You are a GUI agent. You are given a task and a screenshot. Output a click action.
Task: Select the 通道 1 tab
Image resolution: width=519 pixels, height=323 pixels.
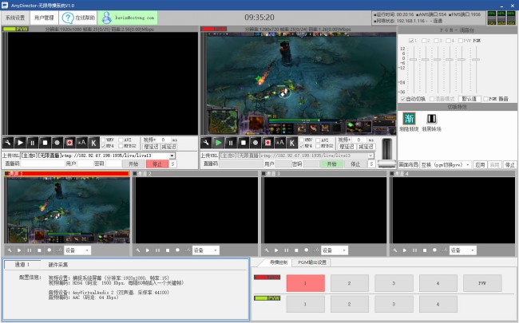click(22, 265)
